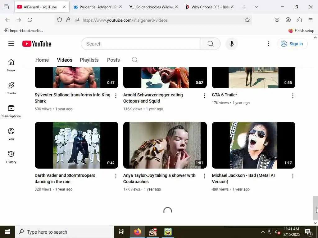Click the search magnifier button

coord(210,44)
